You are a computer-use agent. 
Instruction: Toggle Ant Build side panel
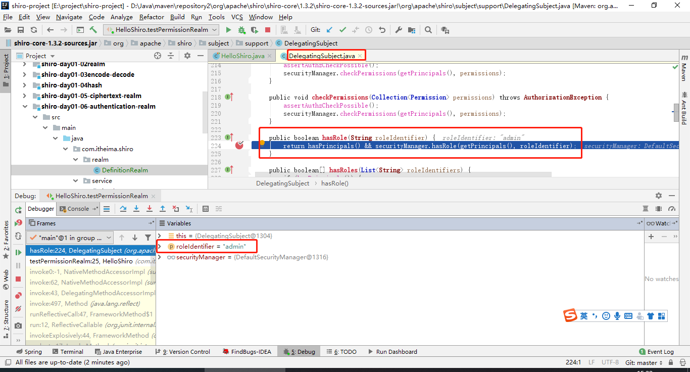pyautogui.click(x=684, y=109)
